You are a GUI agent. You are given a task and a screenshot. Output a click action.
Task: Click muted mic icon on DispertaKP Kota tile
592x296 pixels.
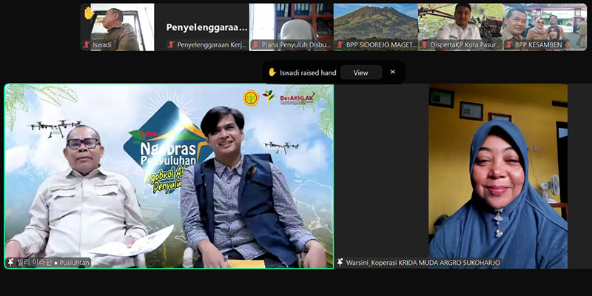424,44
